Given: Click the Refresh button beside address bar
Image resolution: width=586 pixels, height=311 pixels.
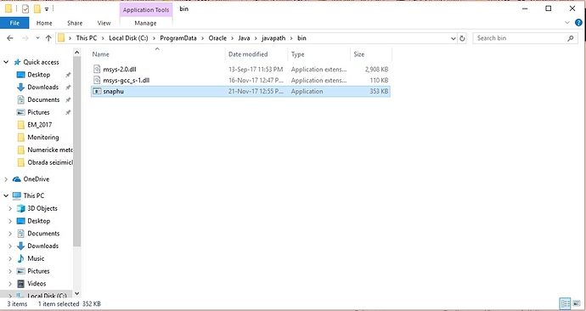Looking at the screenshot, I should coord(462,38).
